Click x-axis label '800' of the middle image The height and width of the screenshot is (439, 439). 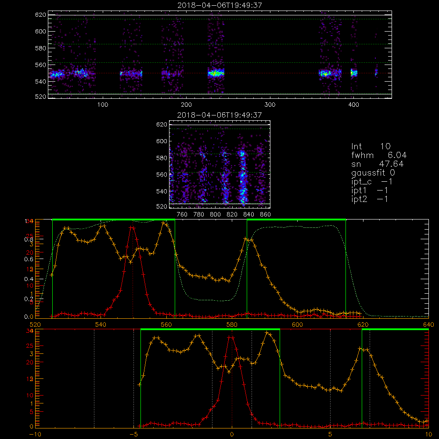[215, 215]
